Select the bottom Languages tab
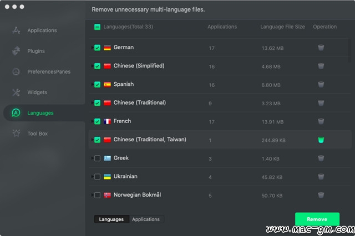 coord(111,219)
